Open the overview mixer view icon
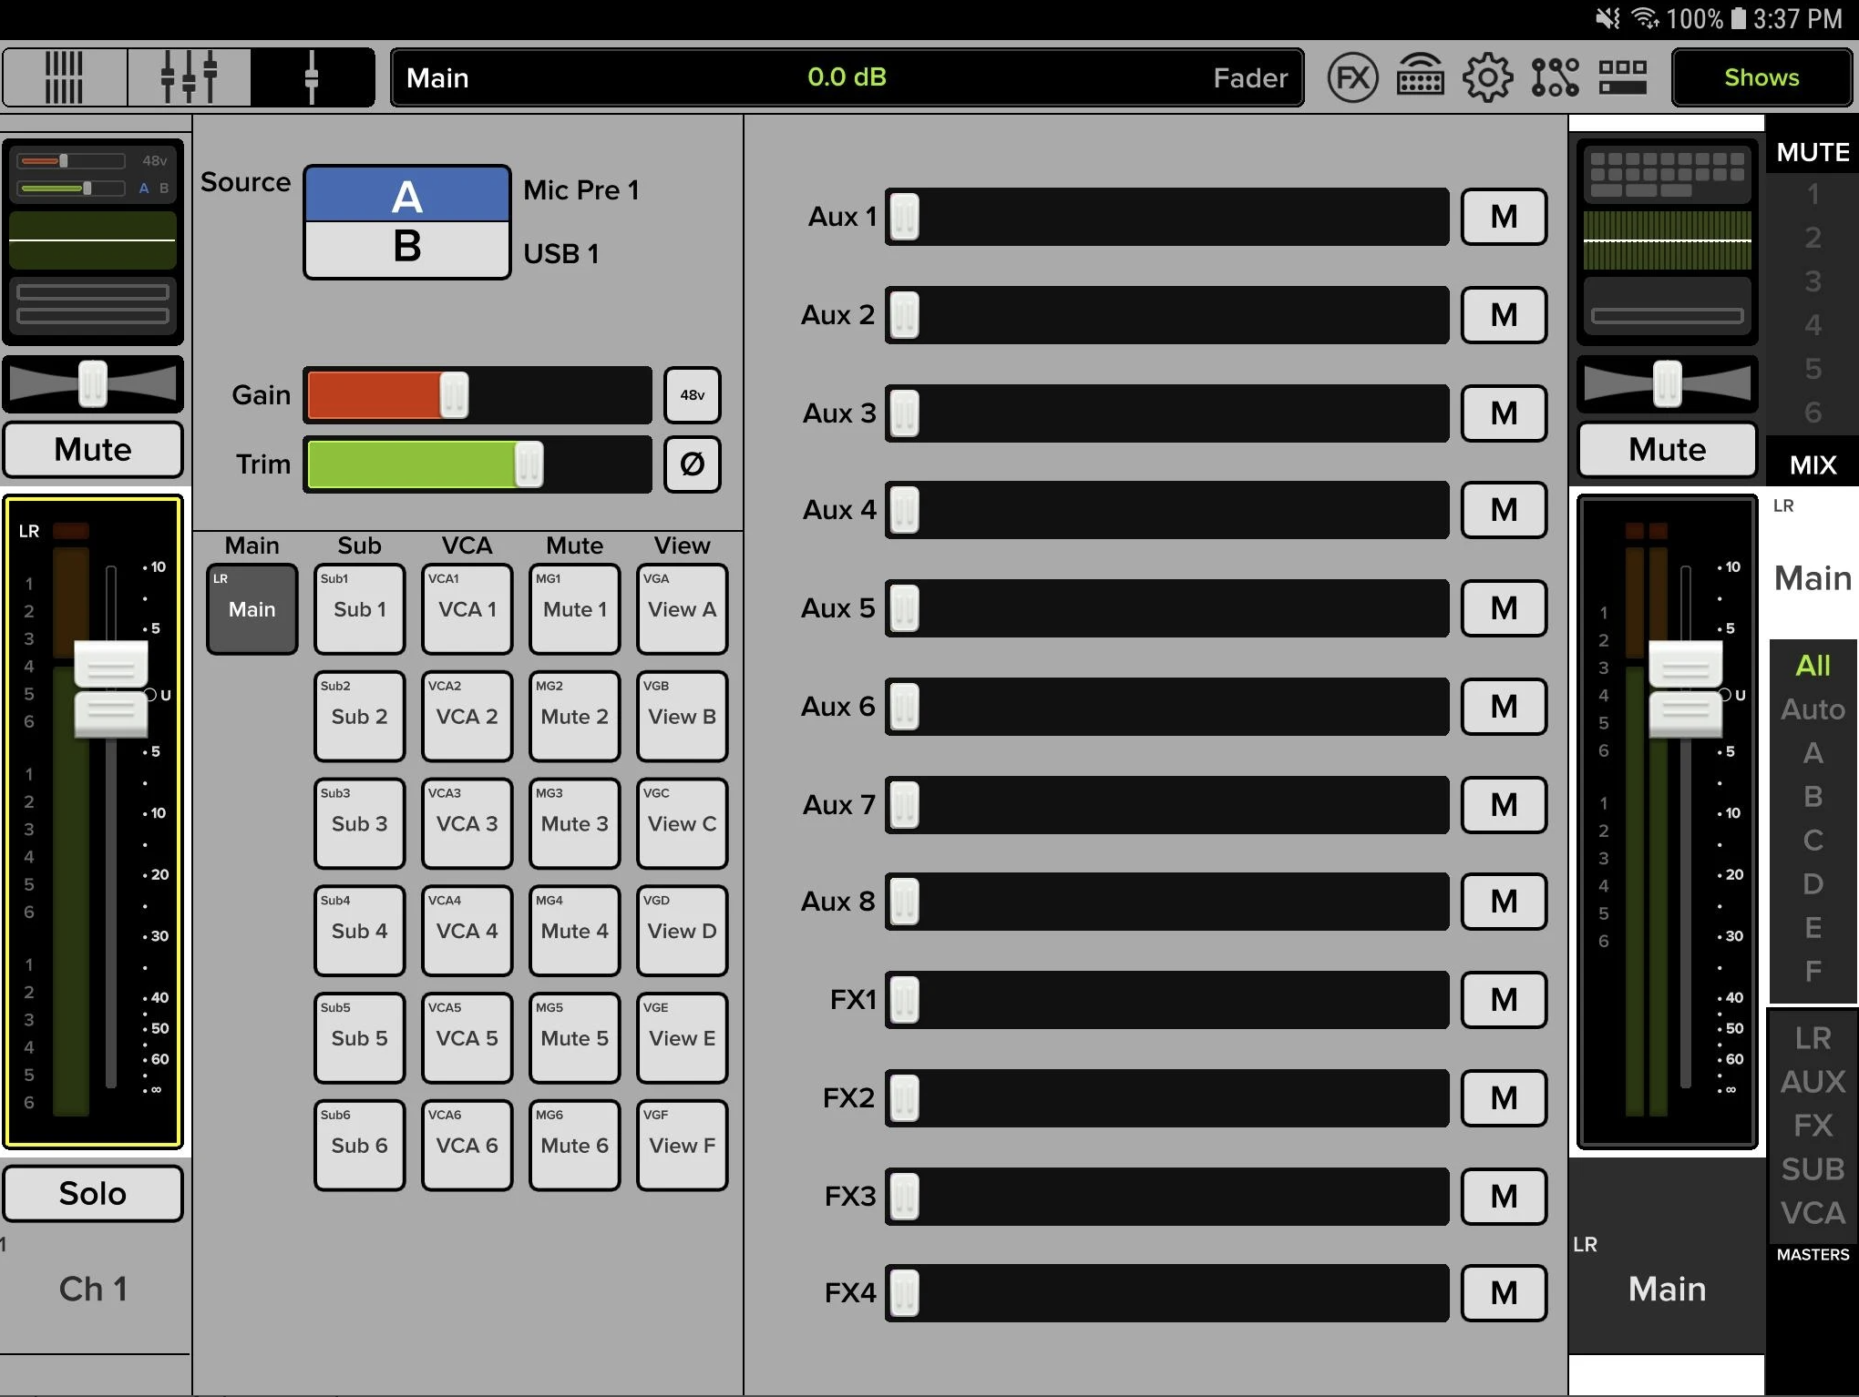Screen dimensions: 1859x1397 click(65, 77)
